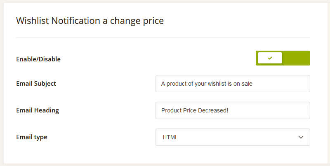
Task: Click the horizontal divider below the title
Action: (163, 38)
